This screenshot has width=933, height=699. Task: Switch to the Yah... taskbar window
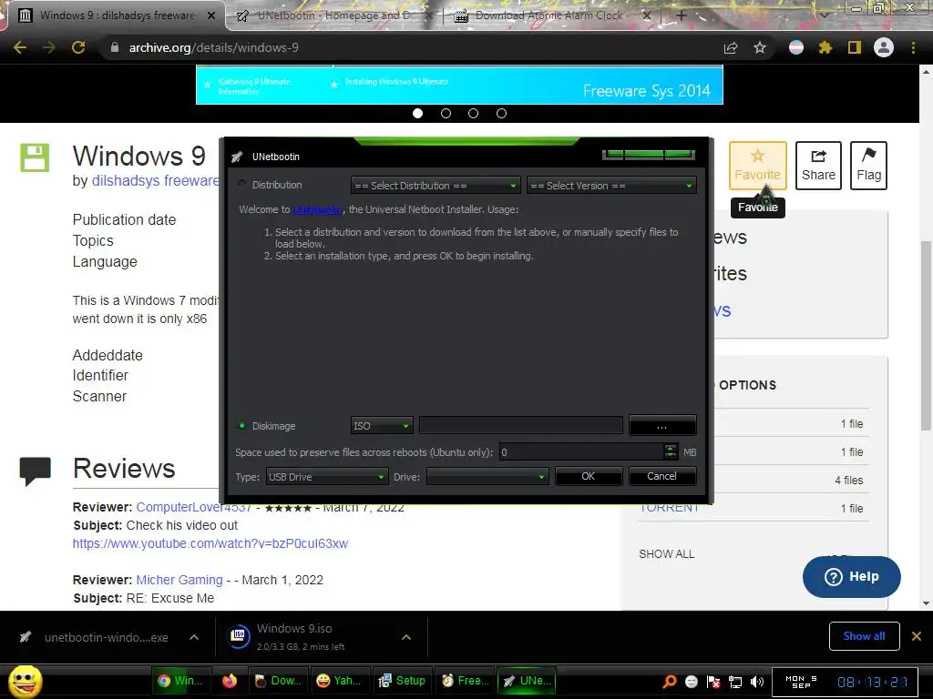pos(339,681)
